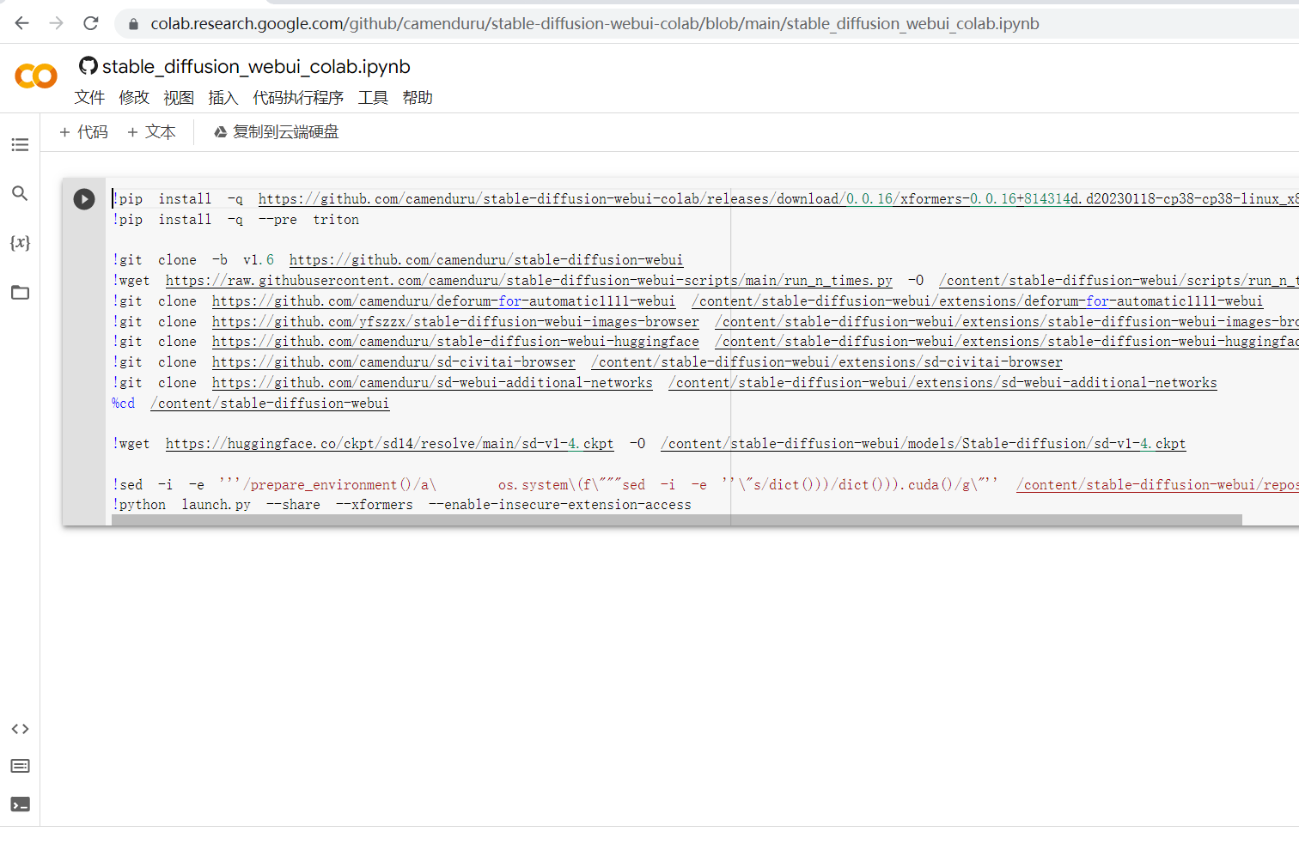The width and height of the screenshot is (1299, 850).
Task: Open the 修改 menu
Action: pyautogui.click(x=134, y=98)
